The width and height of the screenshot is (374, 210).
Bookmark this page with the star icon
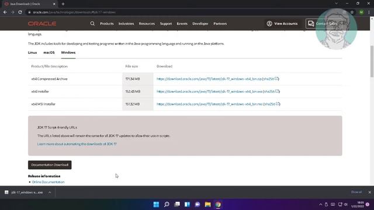pyautogui.click(x=352, y=12)
